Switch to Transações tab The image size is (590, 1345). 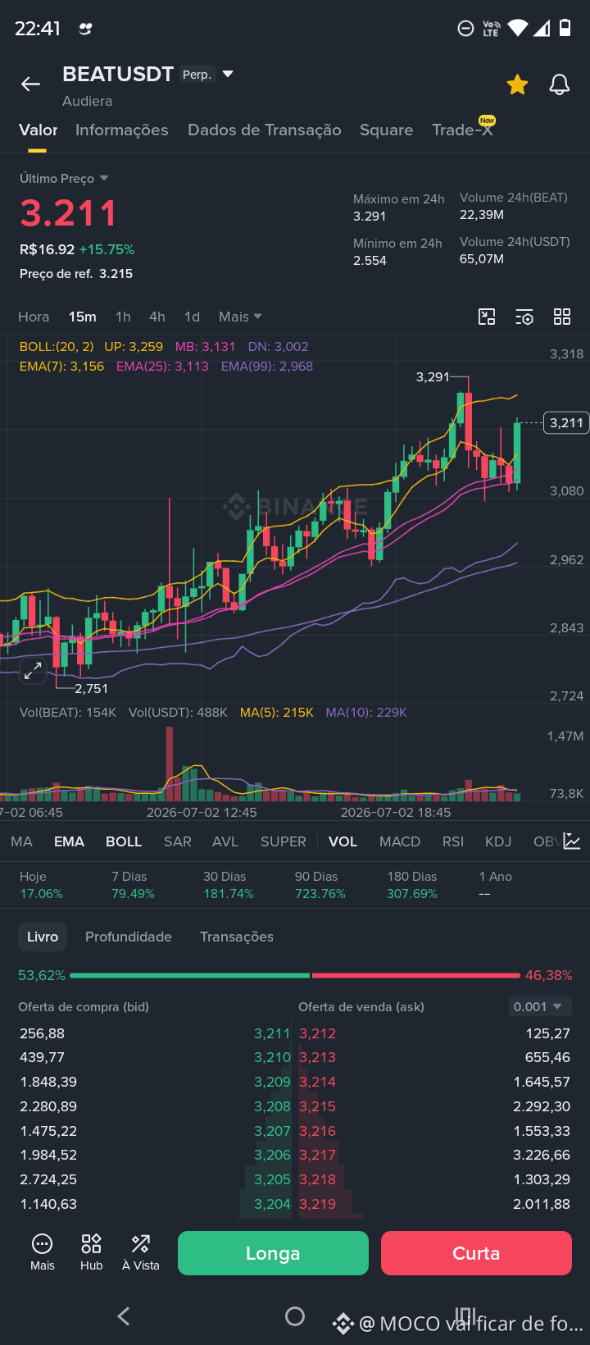coord(237,937)
